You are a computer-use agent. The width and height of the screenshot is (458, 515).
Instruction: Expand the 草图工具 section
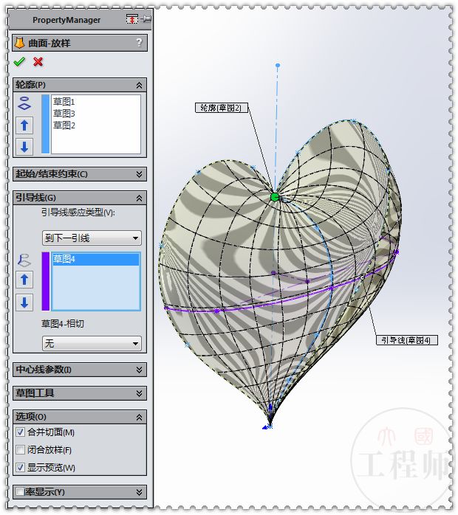(x=139, y=393)
